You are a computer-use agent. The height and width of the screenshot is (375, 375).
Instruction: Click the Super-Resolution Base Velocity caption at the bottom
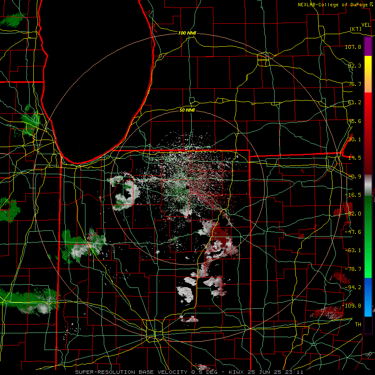click(189, 372)
